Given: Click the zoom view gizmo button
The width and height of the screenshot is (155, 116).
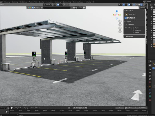Looking at the screenshot, I should click(120, 21).
